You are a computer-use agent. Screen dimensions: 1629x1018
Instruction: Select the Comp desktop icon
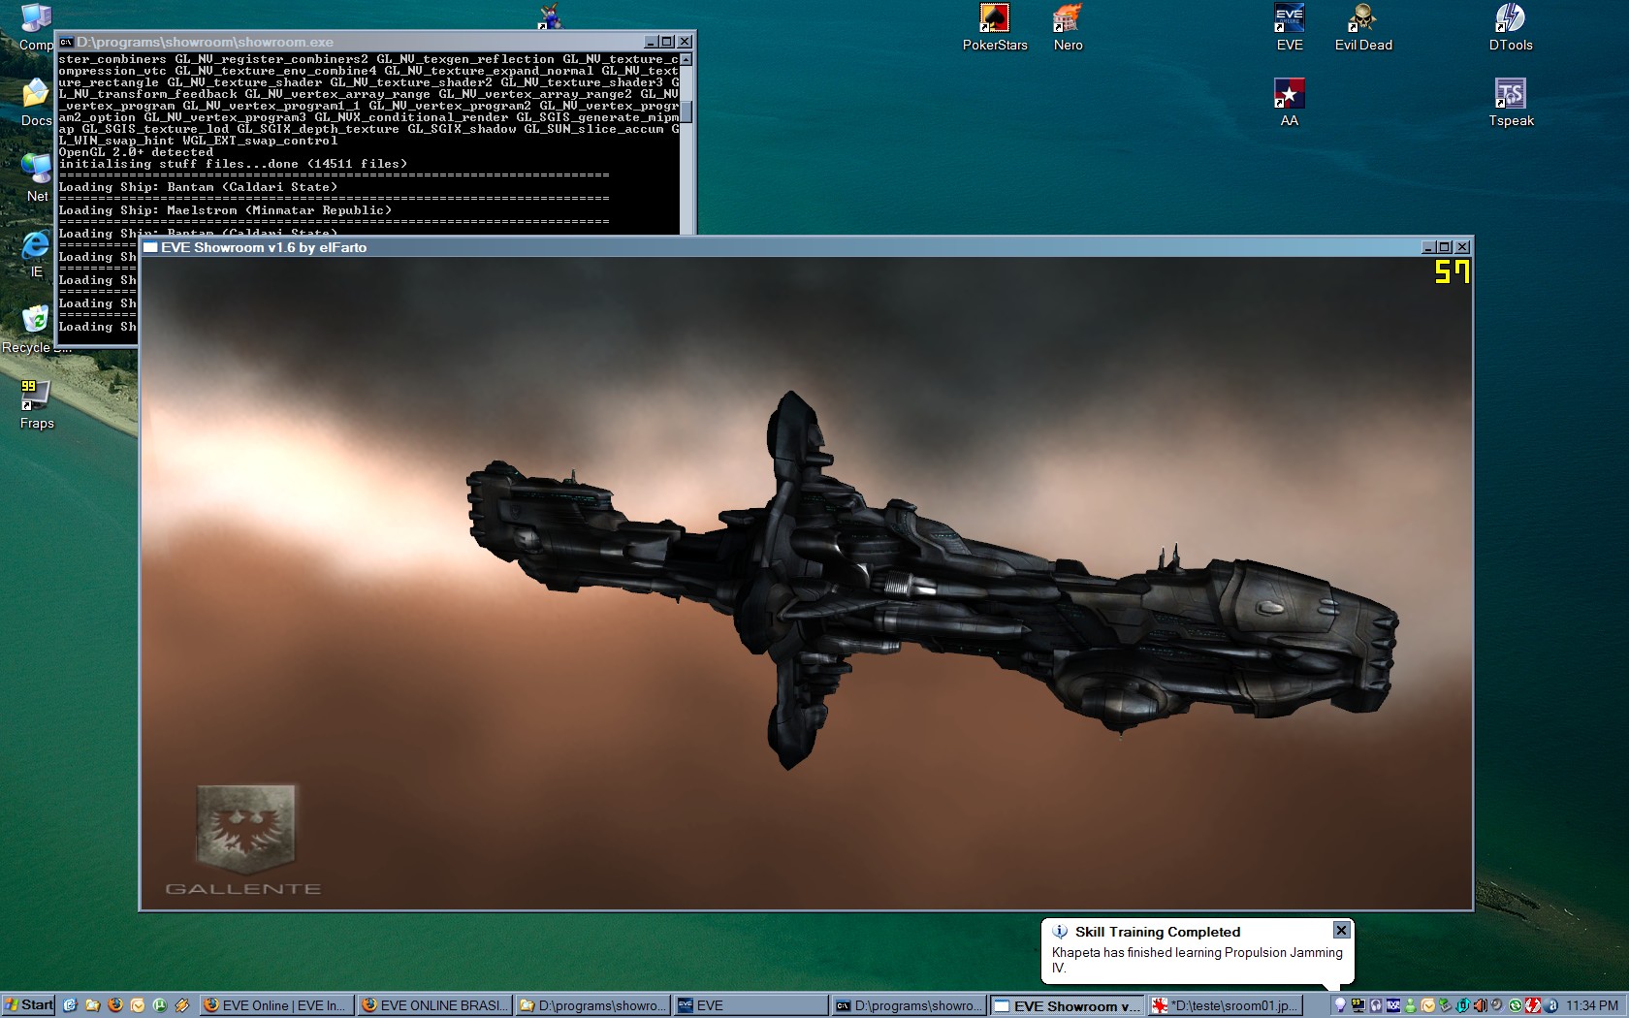37,27
